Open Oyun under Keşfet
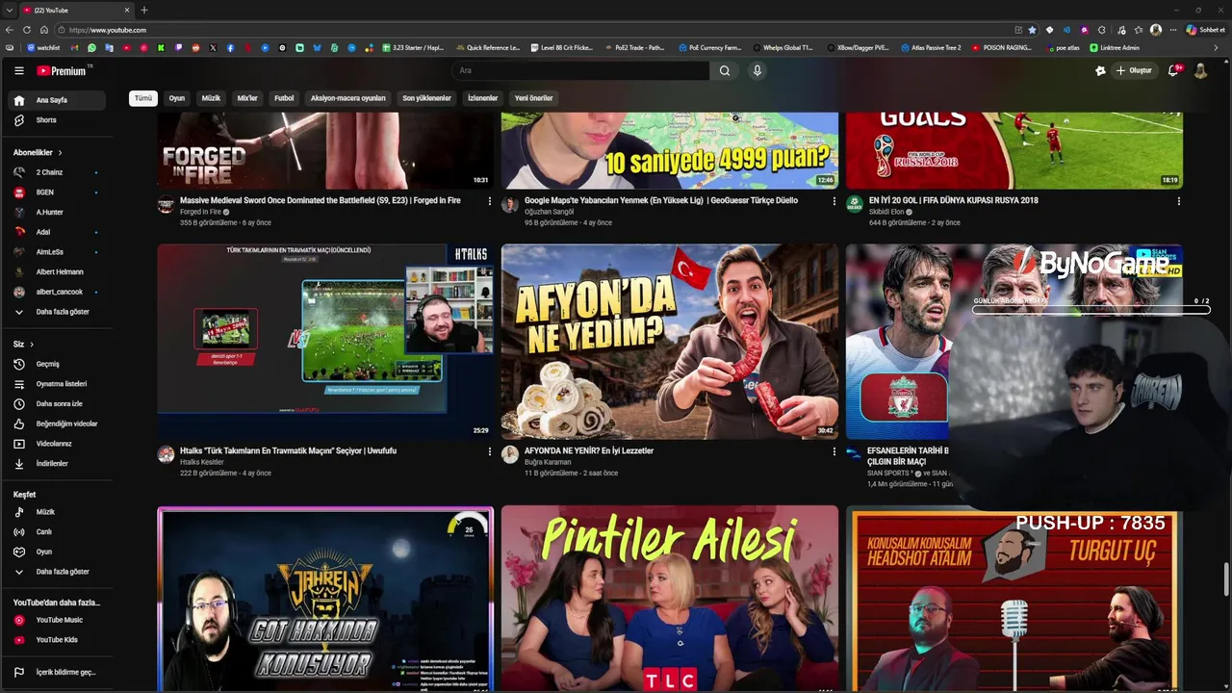Viewport: 1232px width, 693px height. coord(58,552)
